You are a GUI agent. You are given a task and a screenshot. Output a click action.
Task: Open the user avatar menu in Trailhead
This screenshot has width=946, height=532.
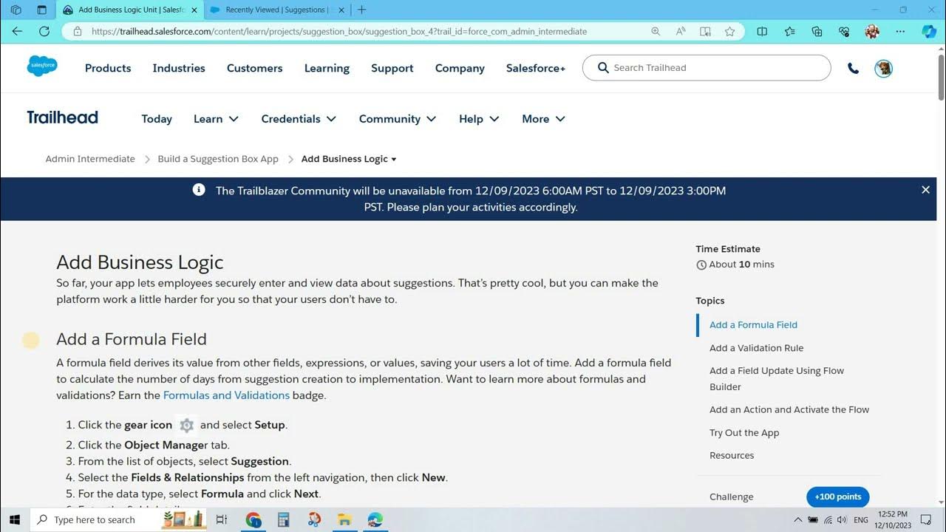point(883,68)
